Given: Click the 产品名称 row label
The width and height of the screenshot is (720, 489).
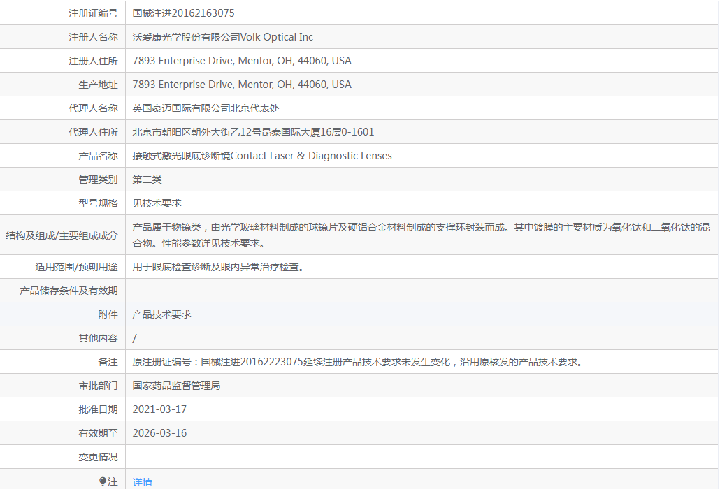Looking at the screenshot, I should (98, 156).
